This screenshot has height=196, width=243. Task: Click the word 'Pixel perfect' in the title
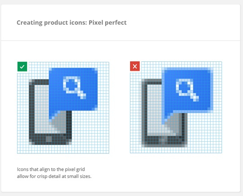108,22
